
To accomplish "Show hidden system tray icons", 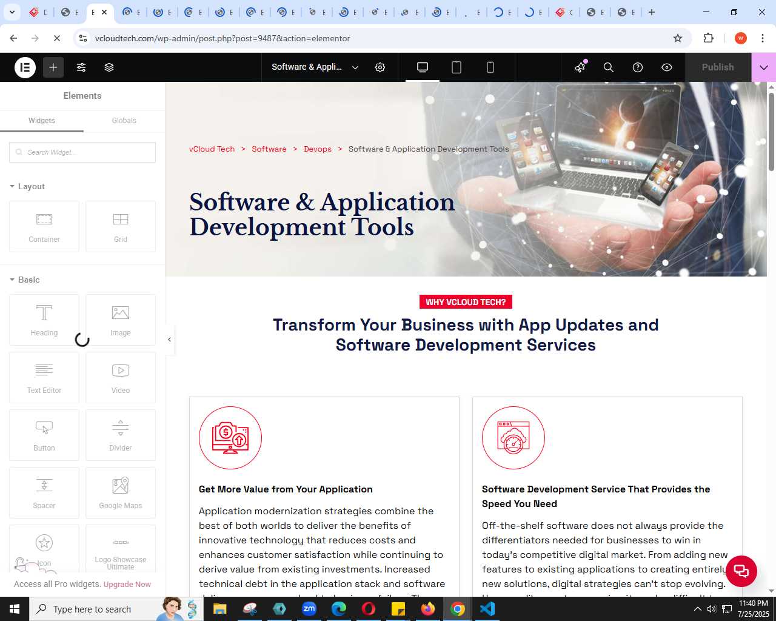I will tap(697, 609).
